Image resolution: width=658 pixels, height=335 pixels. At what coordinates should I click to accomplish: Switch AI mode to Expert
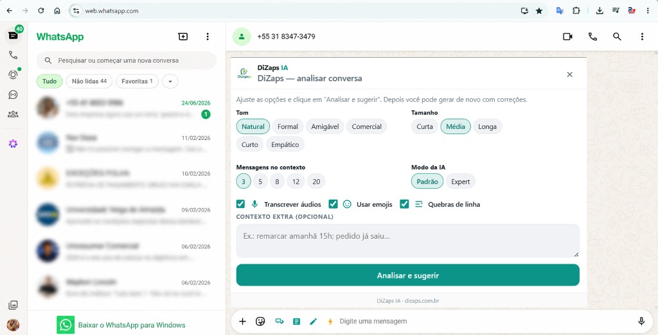[x=460, y=182]
